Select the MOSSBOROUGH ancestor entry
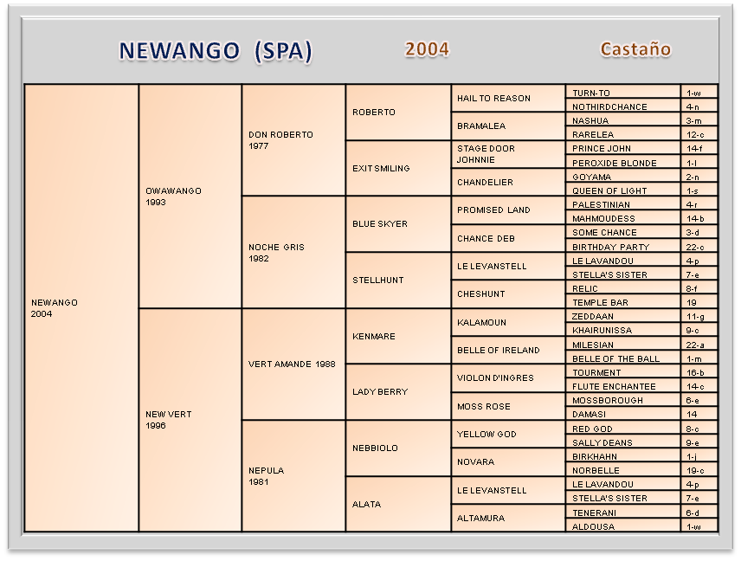741x561 pixels. point(623,401)
